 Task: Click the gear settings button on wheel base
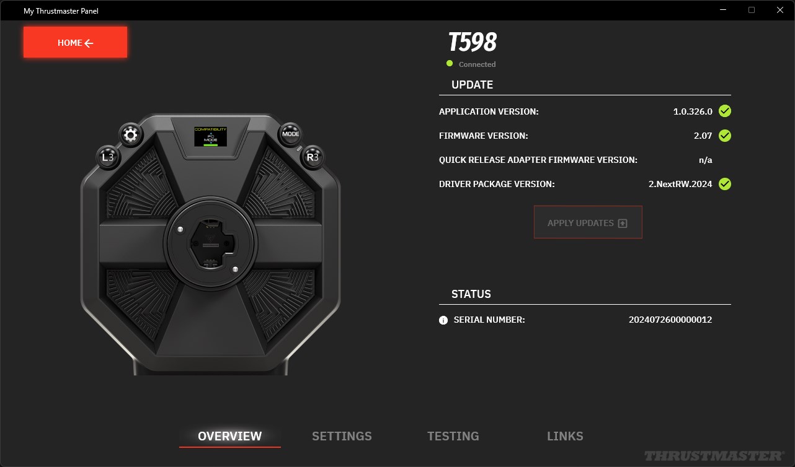pos(130,134)
